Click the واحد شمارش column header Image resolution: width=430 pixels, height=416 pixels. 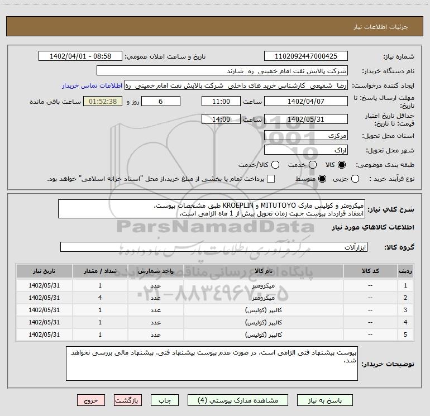click(155, 271)
